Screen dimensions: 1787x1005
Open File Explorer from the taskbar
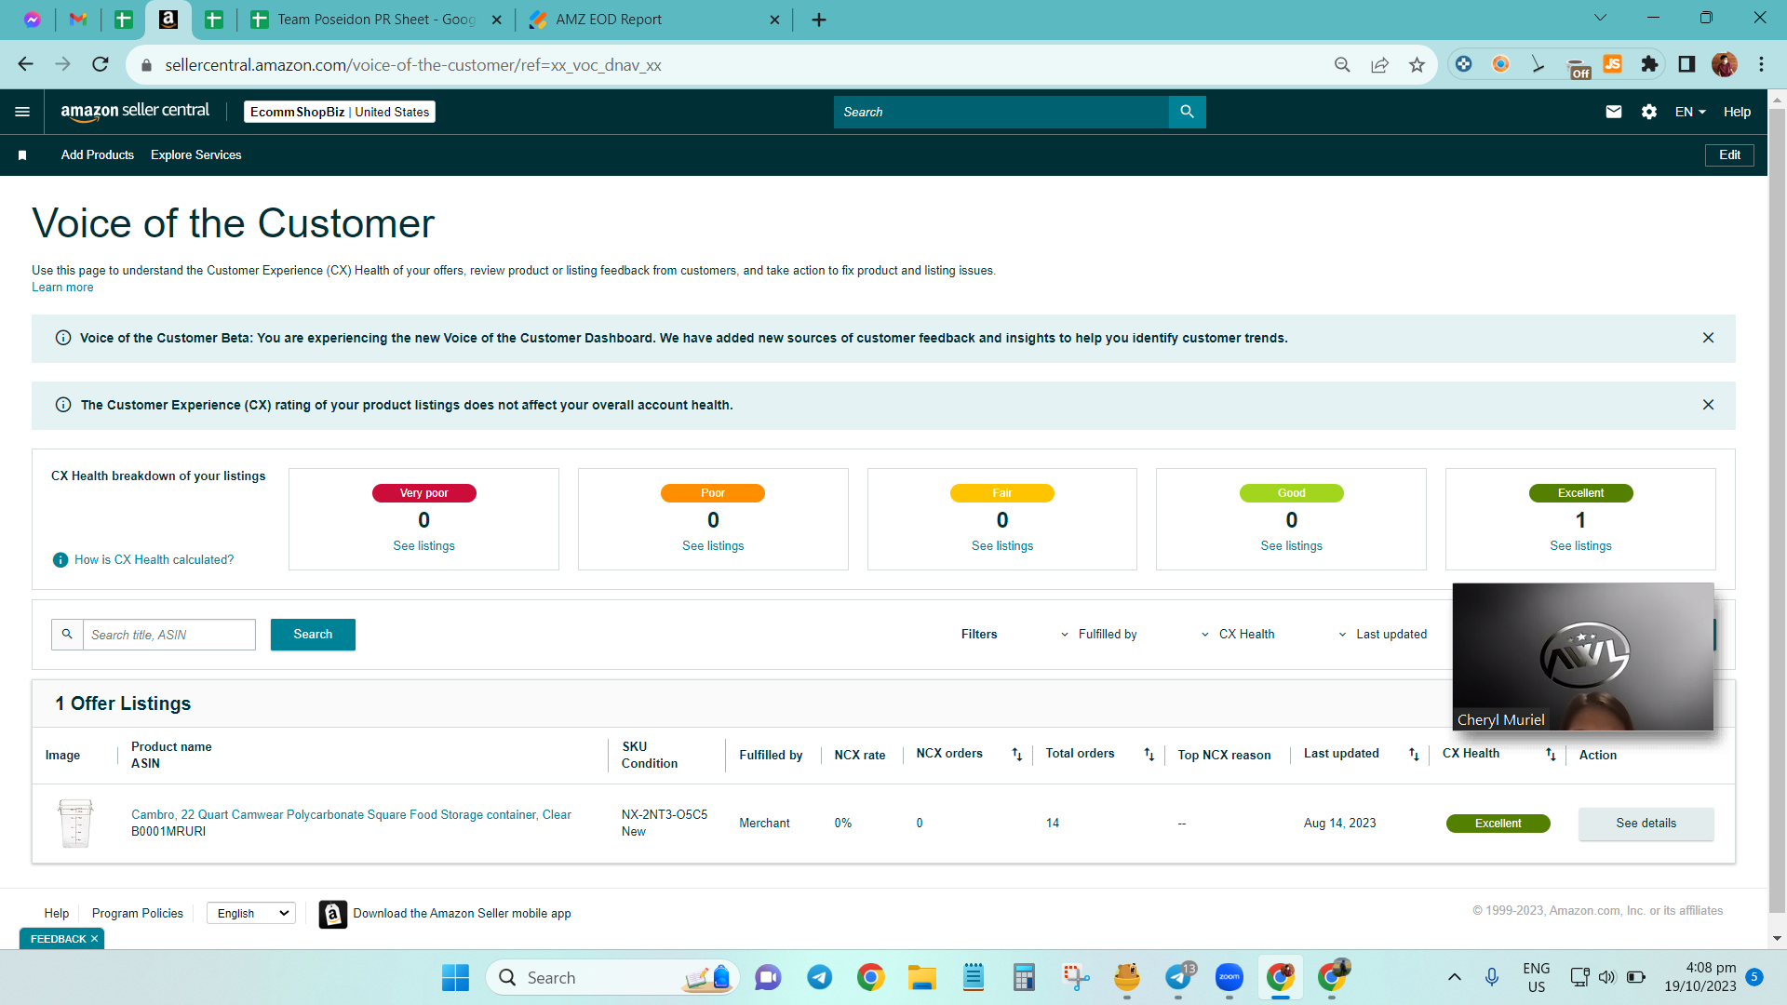(x=921, y=977)
